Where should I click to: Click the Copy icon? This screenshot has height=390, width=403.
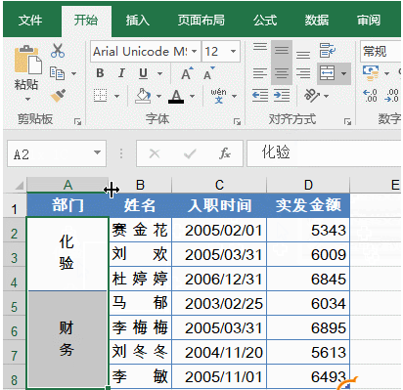pyautogui.click(x=57, y=73)
